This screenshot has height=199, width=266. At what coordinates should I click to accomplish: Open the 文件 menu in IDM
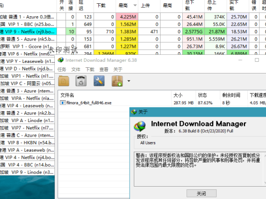tap(76, 69)
